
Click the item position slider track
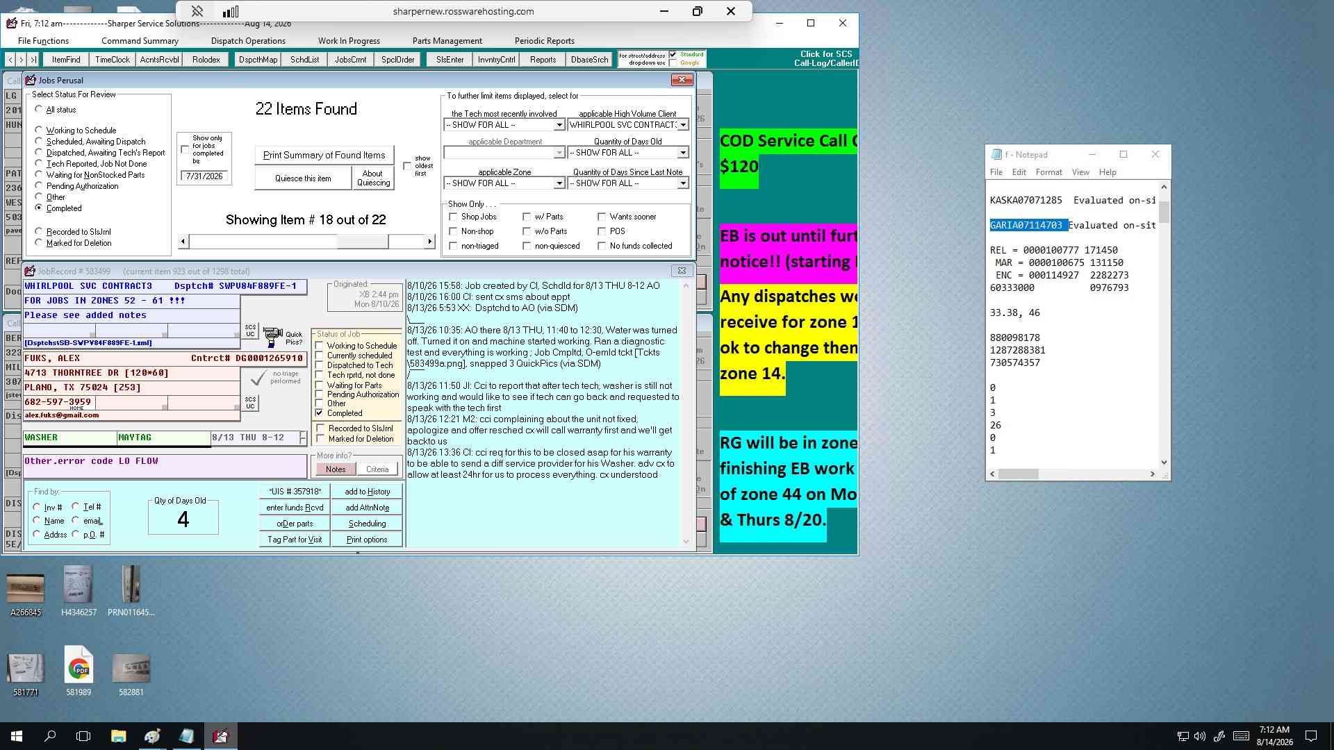point(306,242)
